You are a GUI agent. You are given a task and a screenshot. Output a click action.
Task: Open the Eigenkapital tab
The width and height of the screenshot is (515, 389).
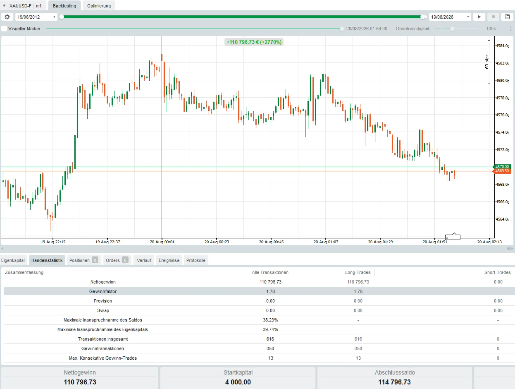pyautogui.click(x=13, y=260)
